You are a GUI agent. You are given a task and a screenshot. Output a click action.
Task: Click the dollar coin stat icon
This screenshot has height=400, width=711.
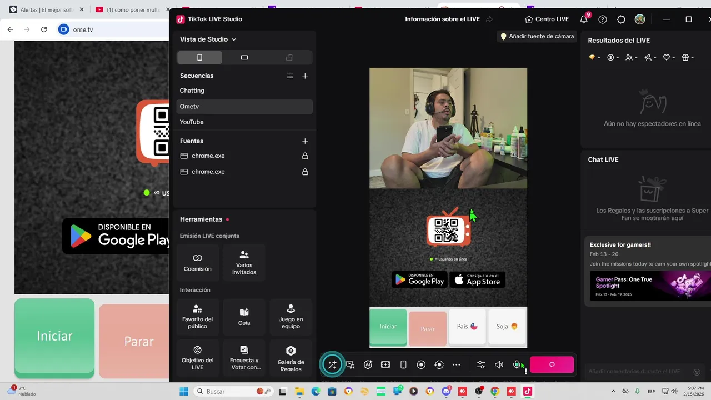(610, 57)
